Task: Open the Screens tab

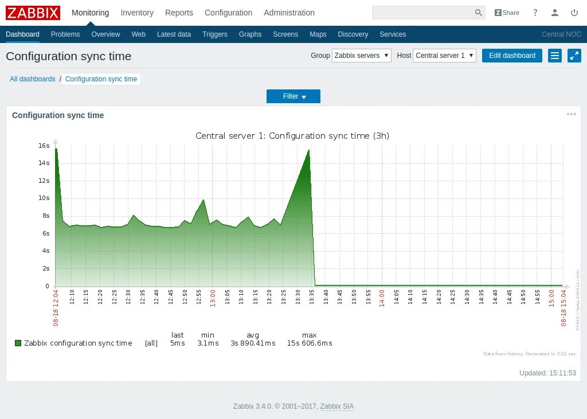Action: 285,34
